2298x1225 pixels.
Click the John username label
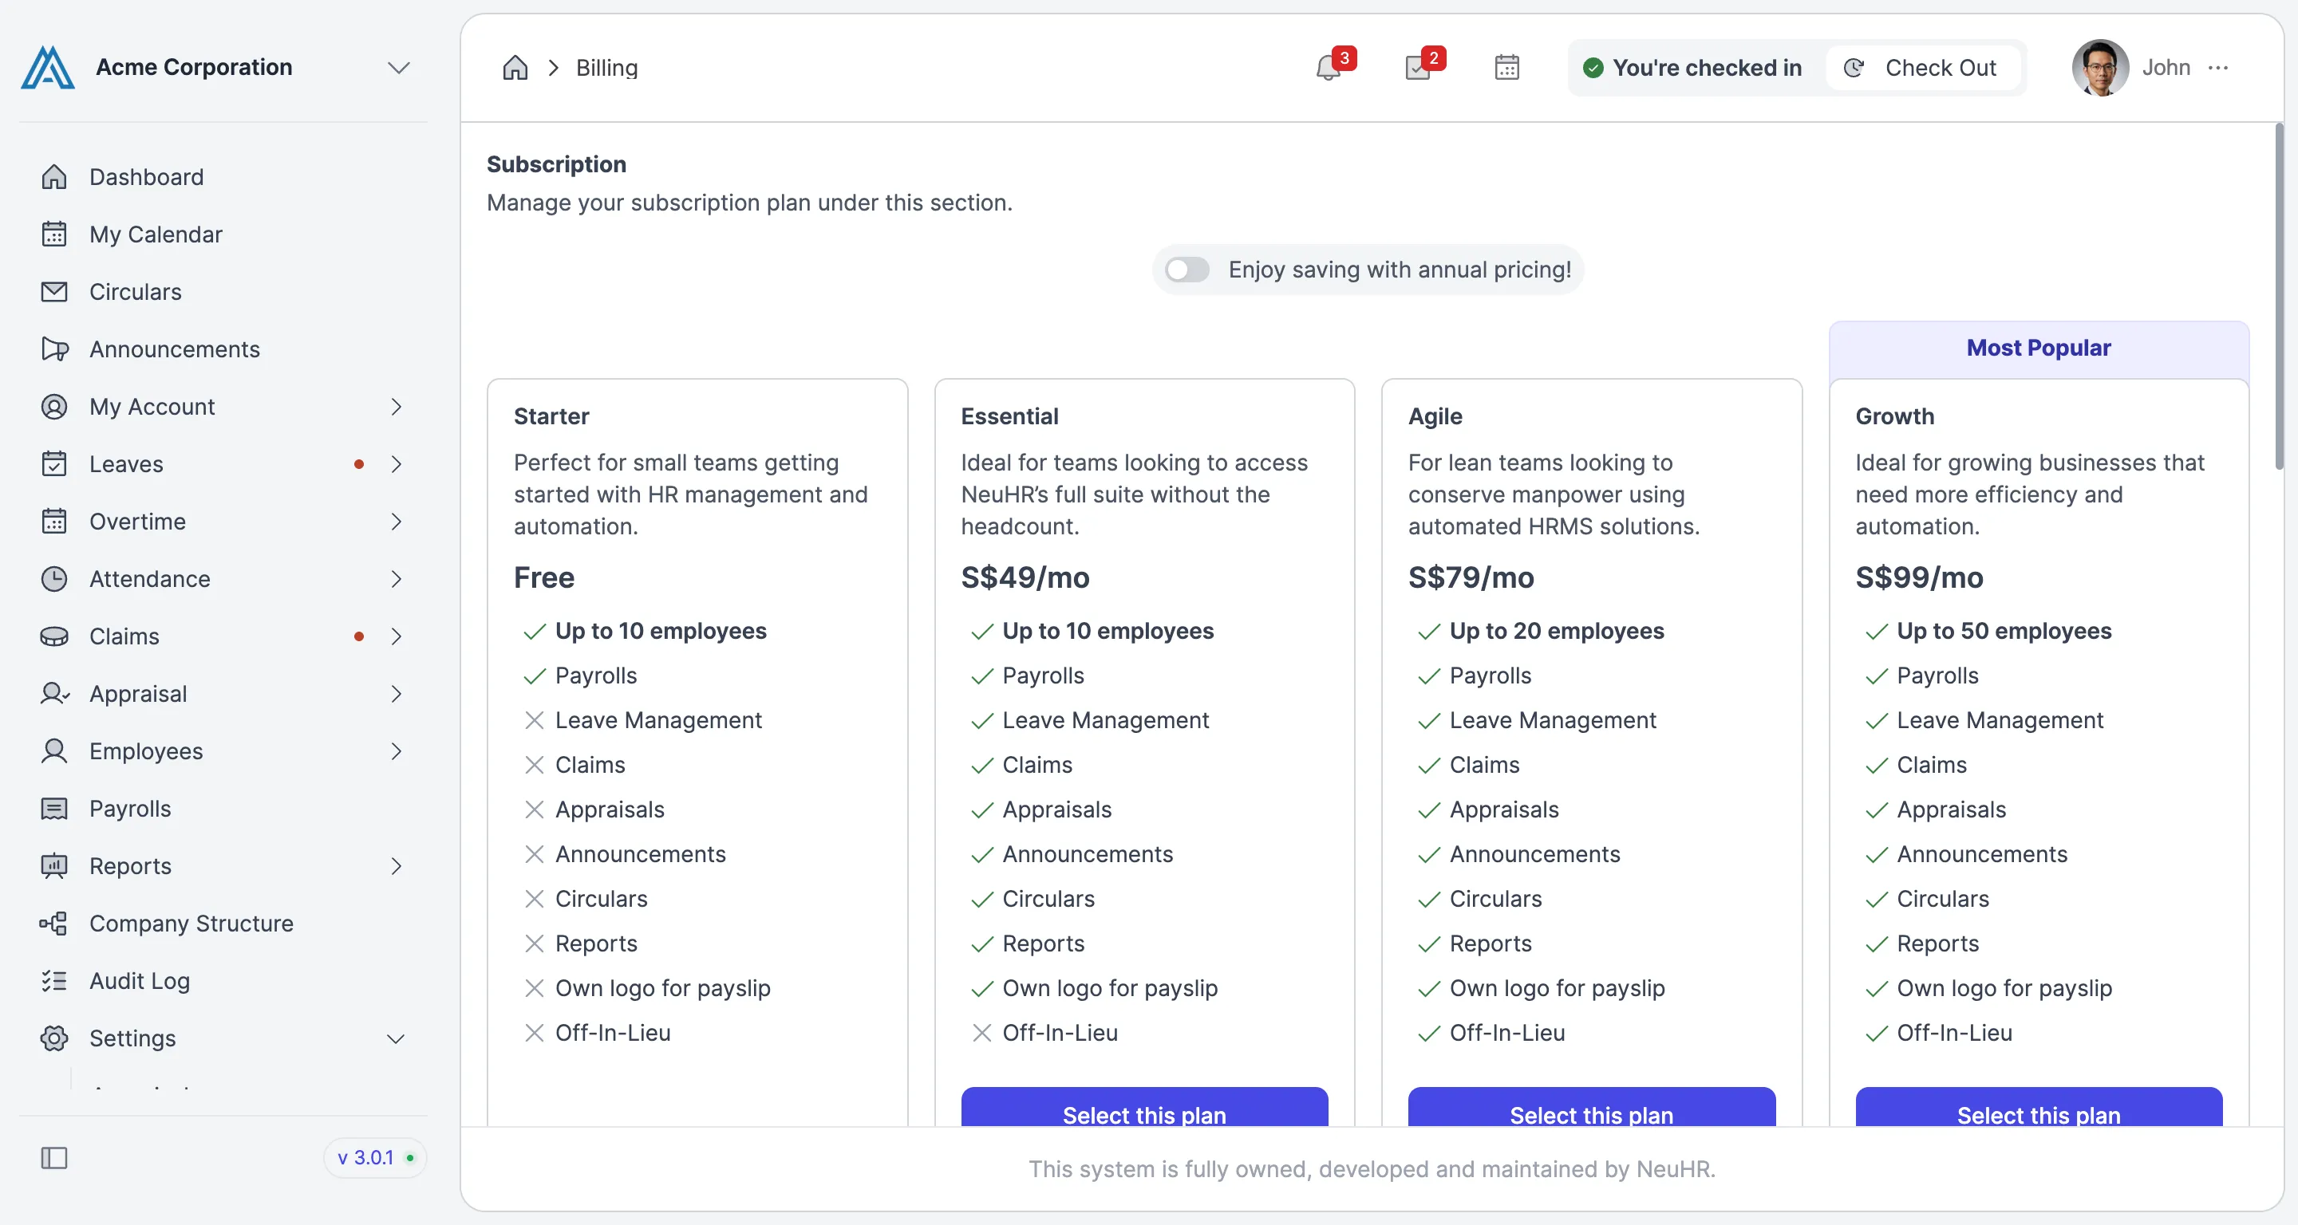(x=2166, y=68)
